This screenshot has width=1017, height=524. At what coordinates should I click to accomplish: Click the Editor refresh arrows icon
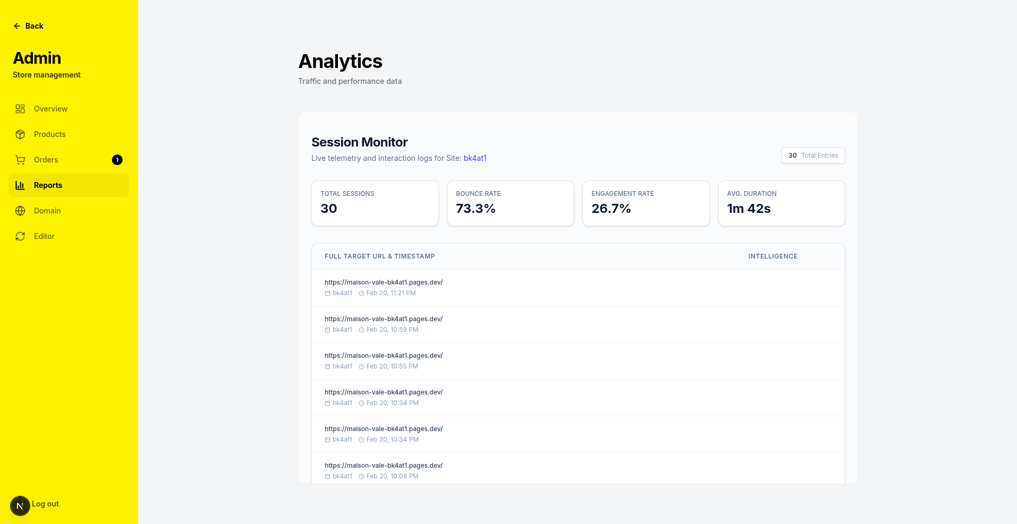point(20,236)
